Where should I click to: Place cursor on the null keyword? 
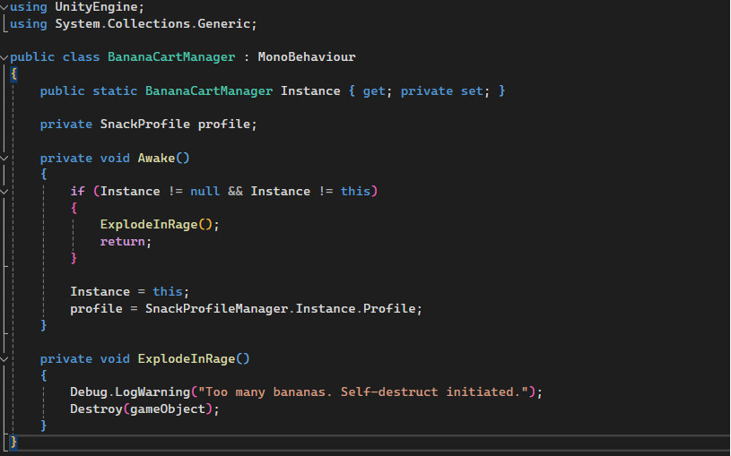click(205, 191)
